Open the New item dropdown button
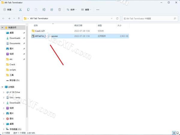180x135 pixels. [8, 10]
